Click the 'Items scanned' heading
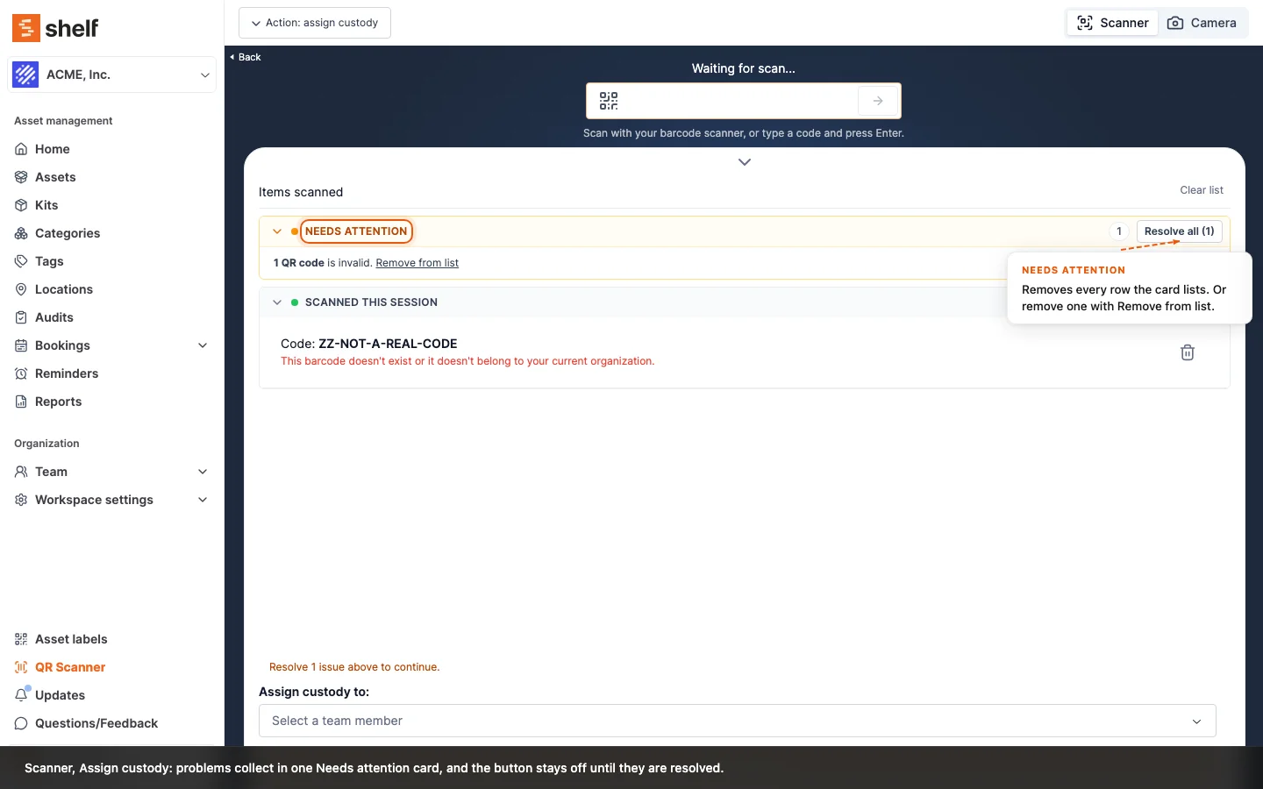Image resolution: width=1263 pixels, height=789 pixels. pos(301,192)
